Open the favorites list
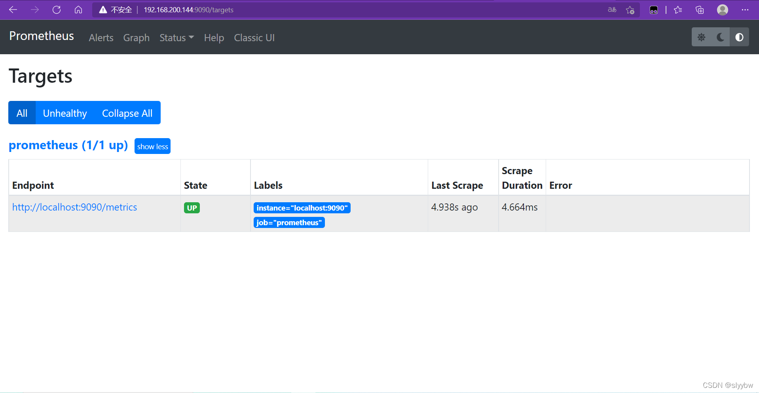 678,10
